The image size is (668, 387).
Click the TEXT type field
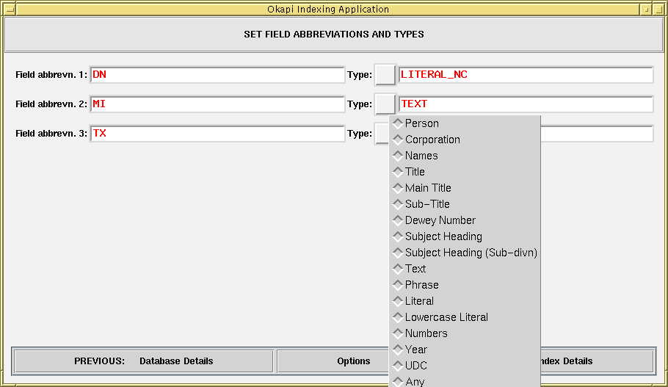click(x=526, y=104)
